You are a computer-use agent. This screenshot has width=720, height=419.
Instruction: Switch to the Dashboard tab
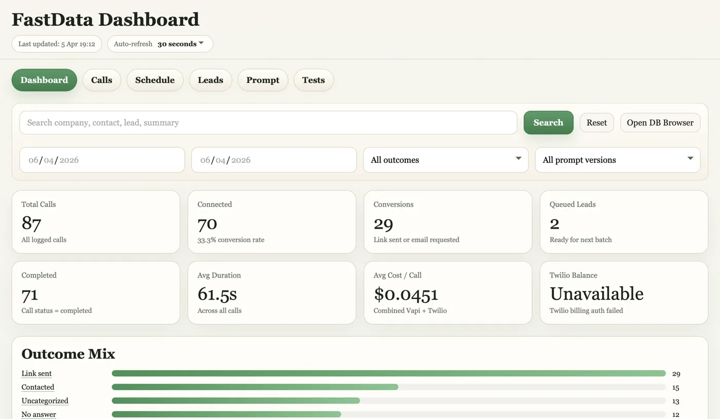44,80
